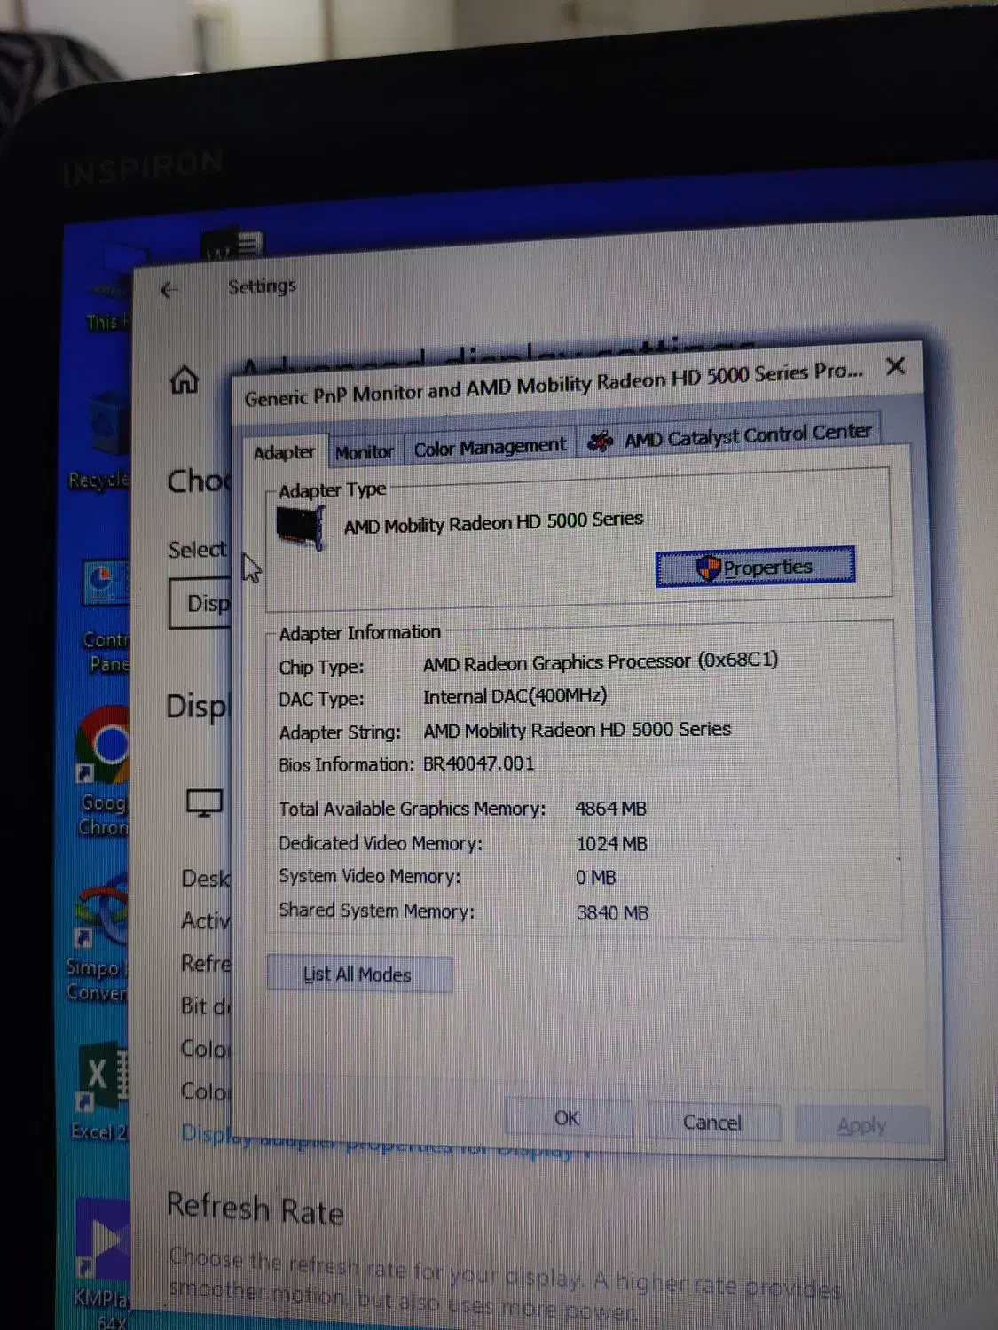Select the Adapter tab

pyautogui.click(x=284, y=453)
